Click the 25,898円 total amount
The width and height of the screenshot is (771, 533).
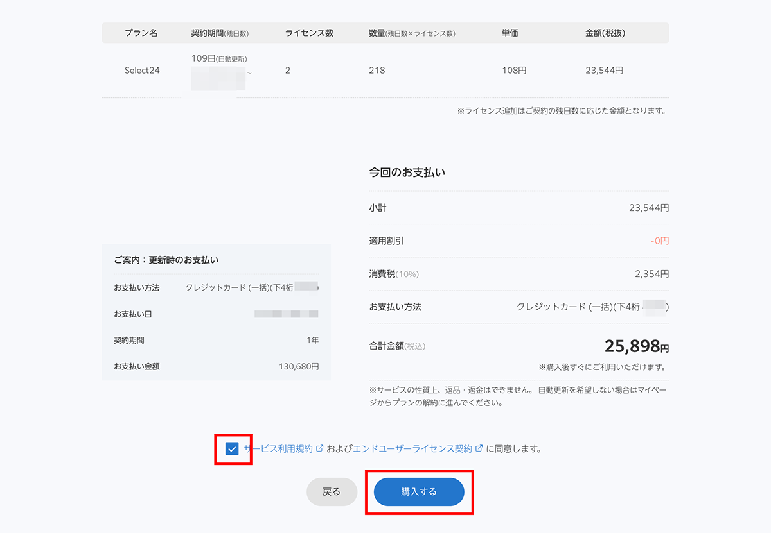[x=637, y=346]
